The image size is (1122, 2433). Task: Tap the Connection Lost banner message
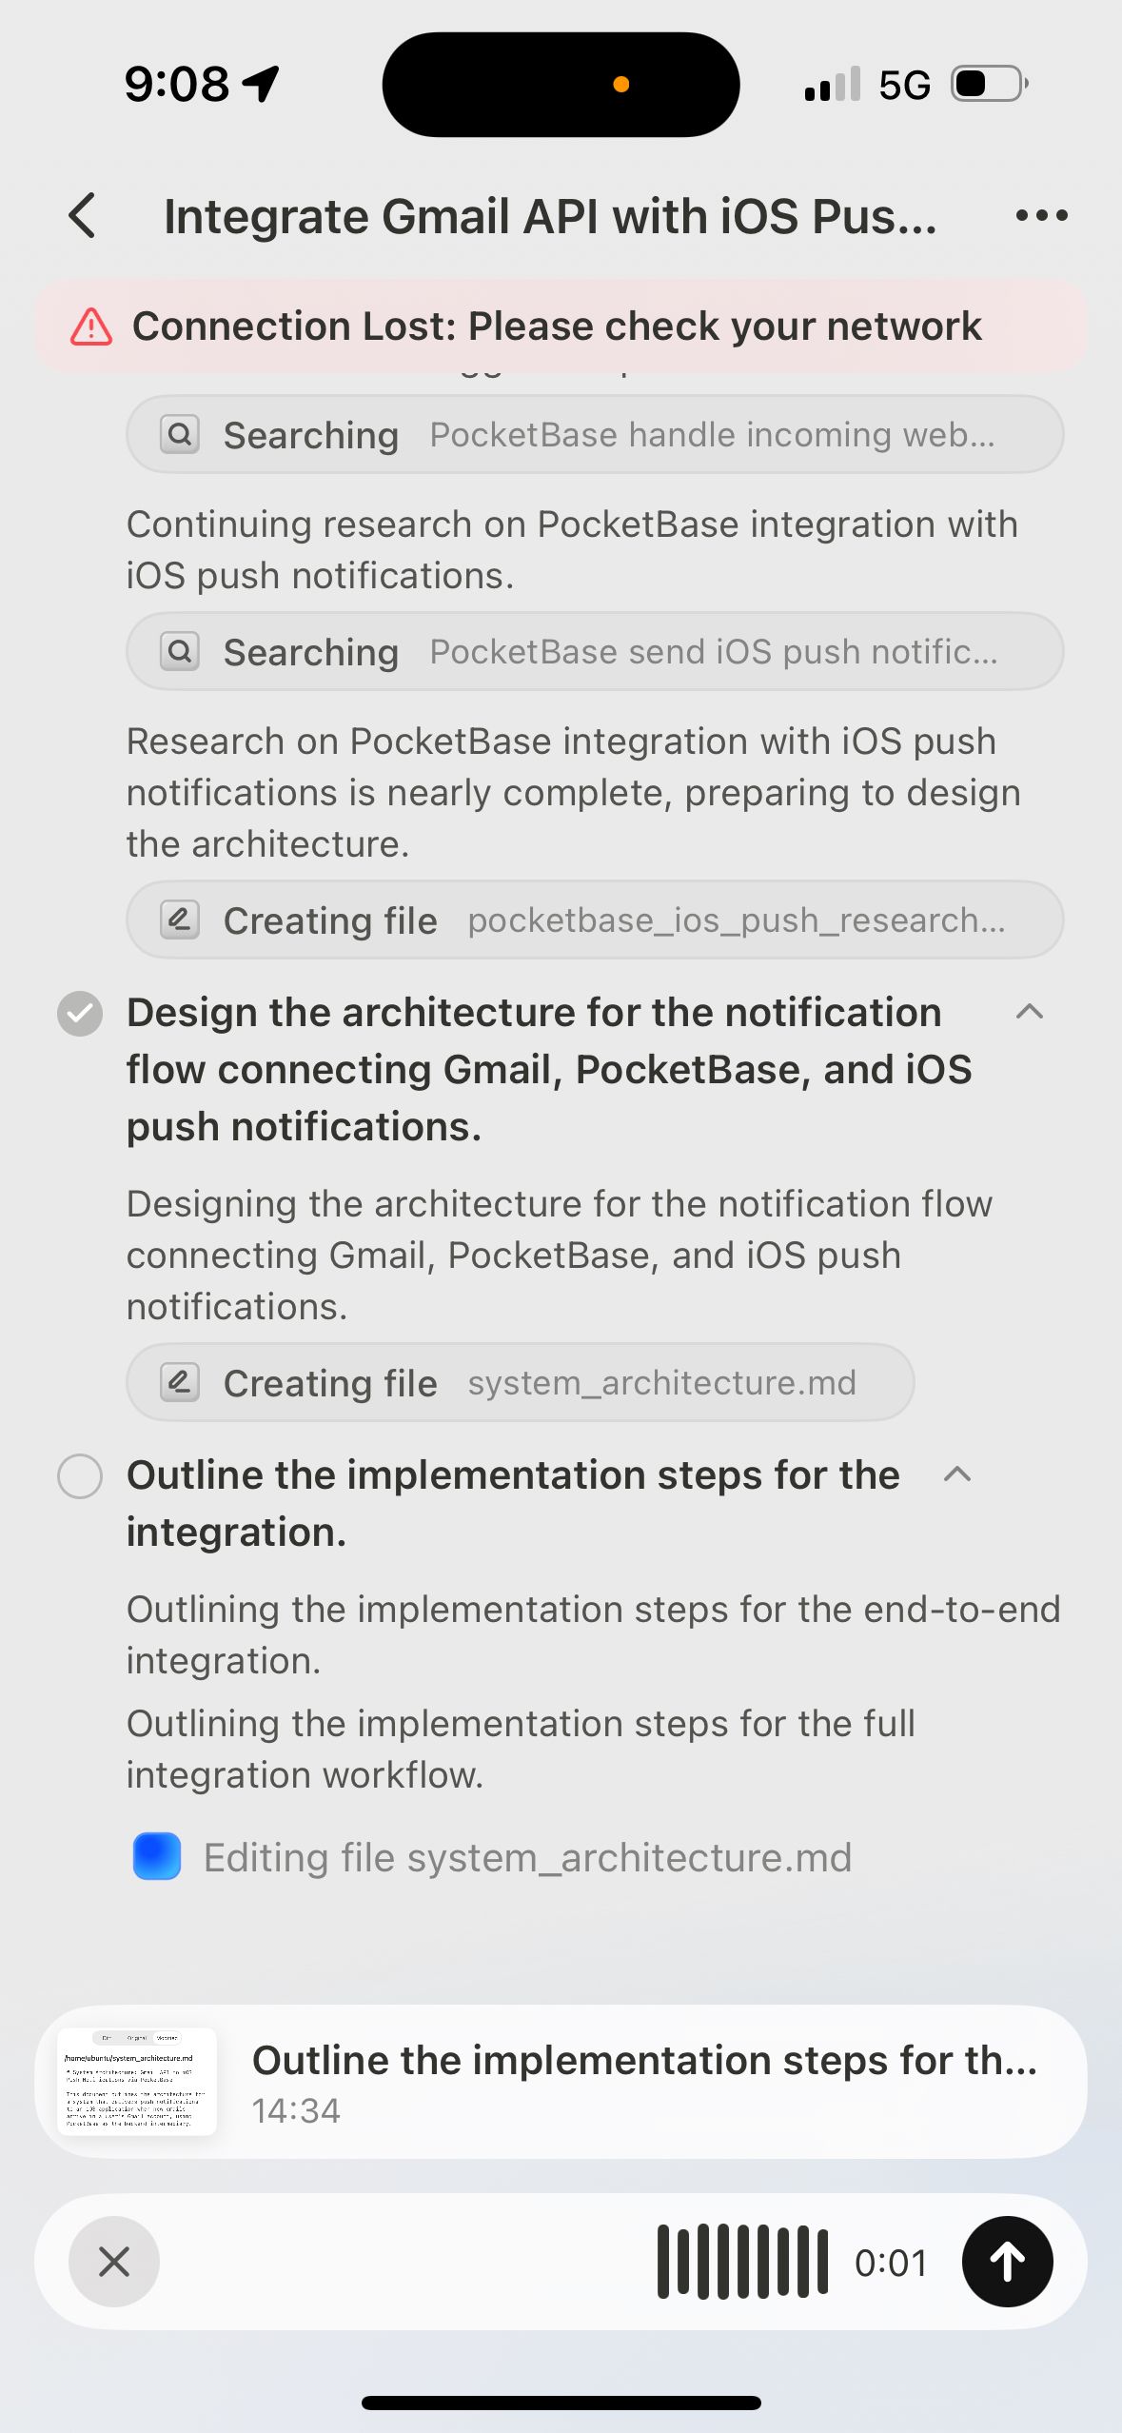click(x=561, y=326)
